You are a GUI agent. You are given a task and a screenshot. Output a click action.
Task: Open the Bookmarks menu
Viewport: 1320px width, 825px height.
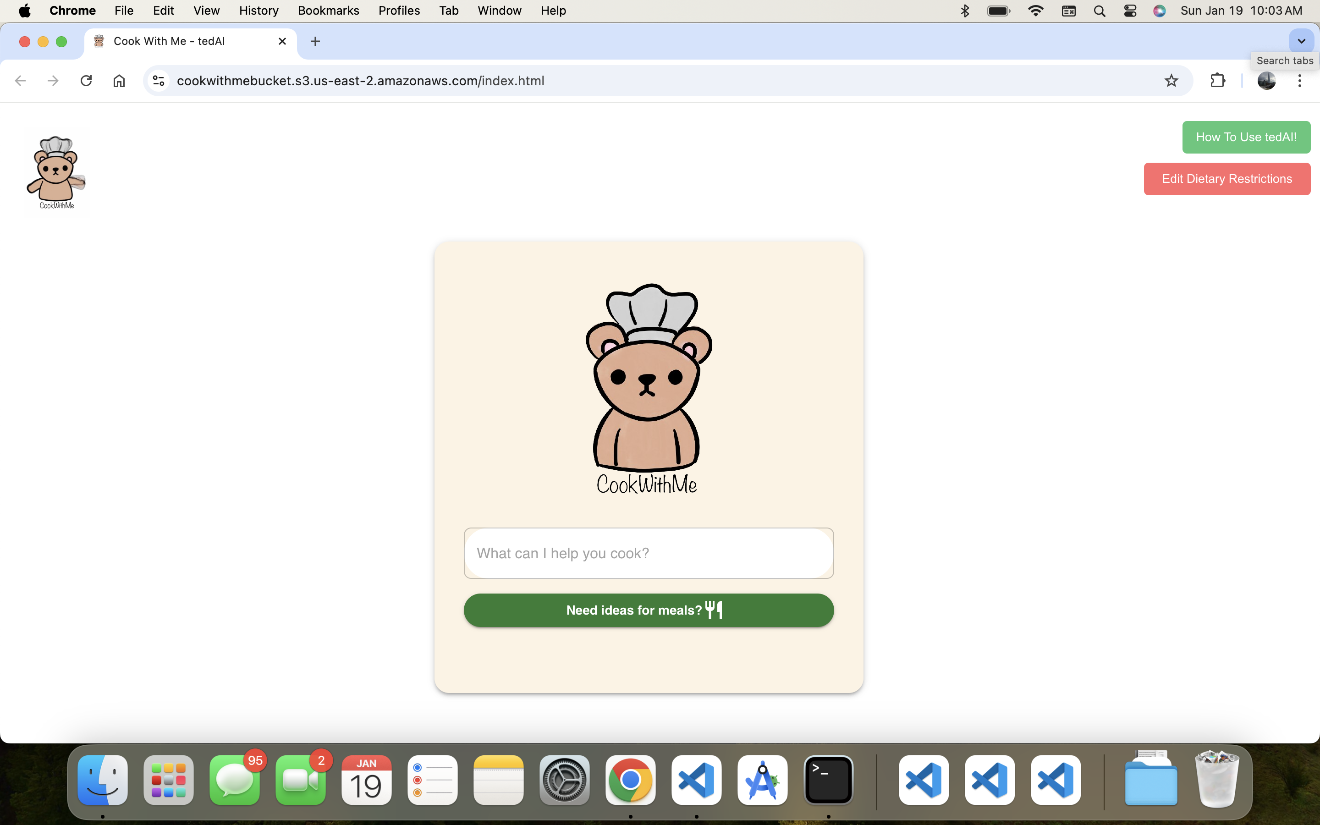[328, 11]
